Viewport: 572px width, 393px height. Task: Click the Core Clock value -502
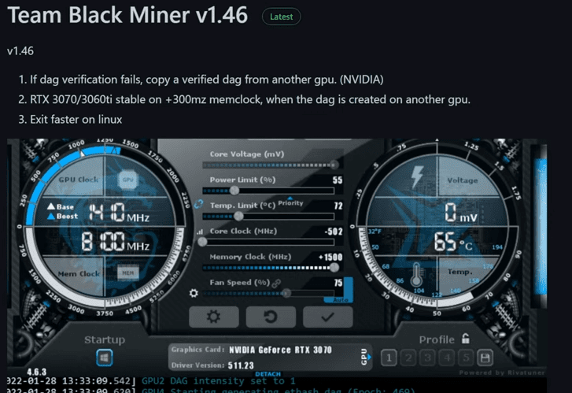[x=334, y=232]
